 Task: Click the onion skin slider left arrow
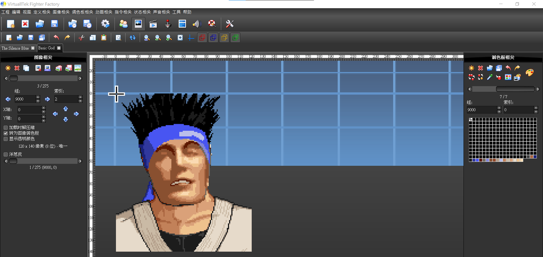[x=6, y=161]
